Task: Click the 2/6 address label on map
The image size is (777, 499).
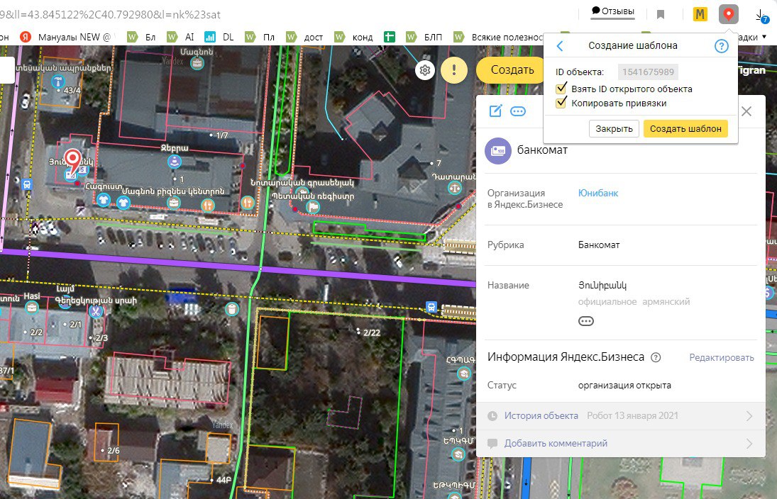Action: tap(114, 451)
